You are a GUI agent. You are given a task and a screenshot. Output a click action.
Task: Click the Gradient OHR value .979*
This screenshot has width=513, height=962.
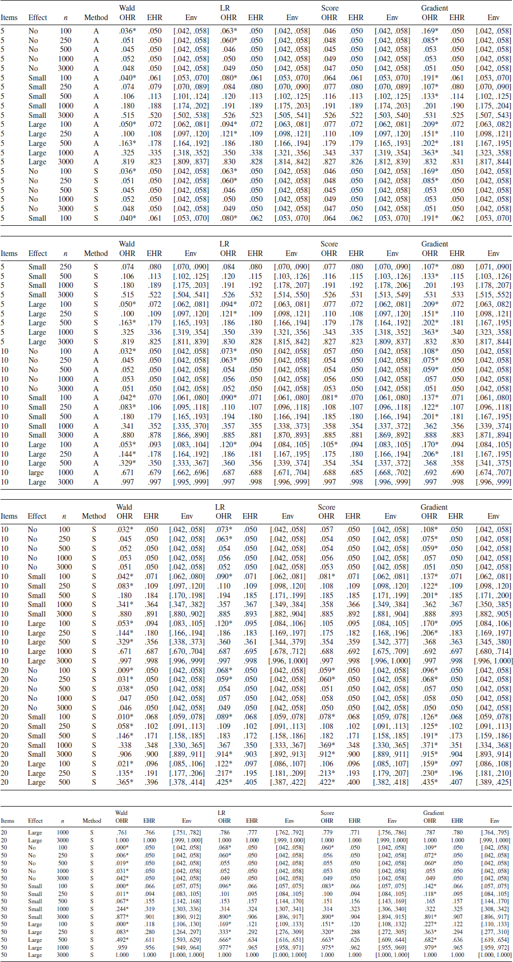(x=430, y=947)
